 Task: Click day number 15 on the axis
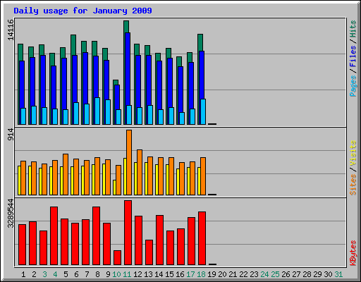pyautogui.click(x=169, y=274)
